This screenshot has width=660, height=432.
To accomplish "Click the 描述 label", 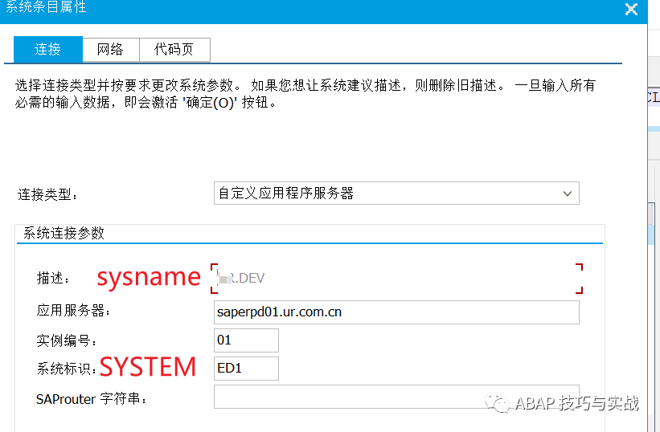I will 53,278.
